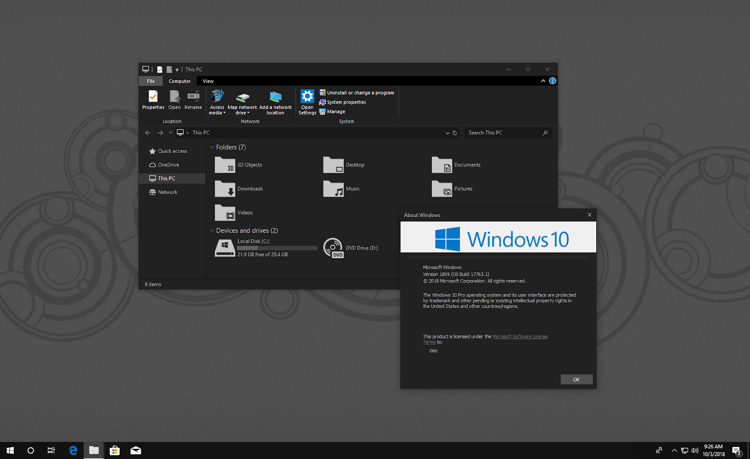Viewport: 750px width, 459px height.
Task: Collapse the Folders (7) group
Action: 212,147
